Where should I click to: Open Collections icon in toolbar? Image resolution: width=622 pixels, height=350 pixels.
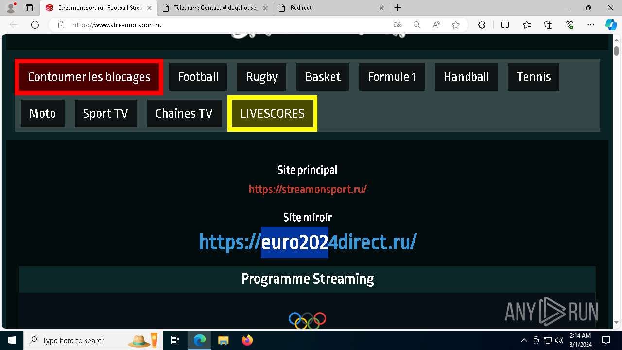click(x=548, y=25)
